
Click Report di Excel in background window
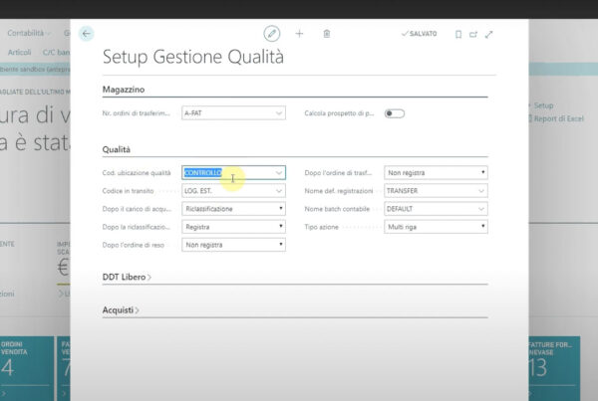(559, 118)
